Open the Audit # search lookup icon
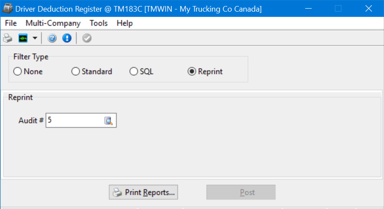Viewport: 384px width, 209px height. click(108, 121)
